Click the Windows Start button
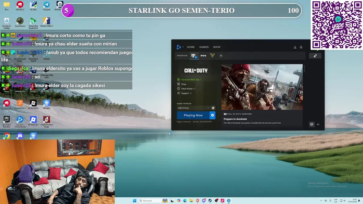Screen dimensions: 363x204 pos(134,201)
